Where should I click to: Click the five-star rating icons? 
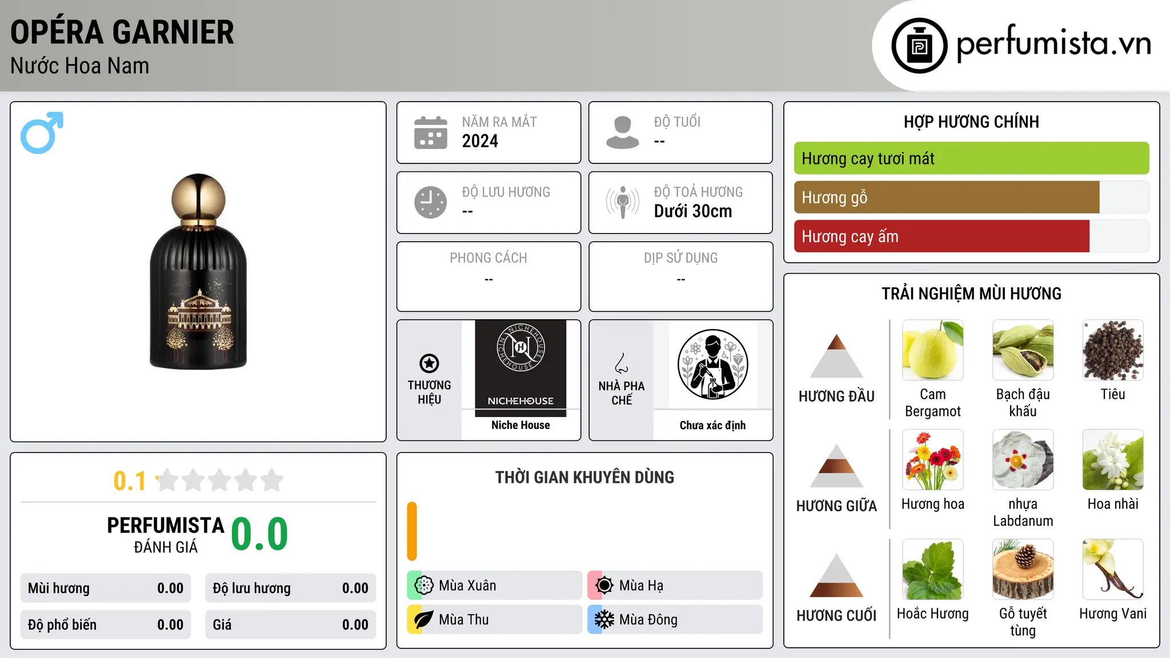(x=219, y=480)
